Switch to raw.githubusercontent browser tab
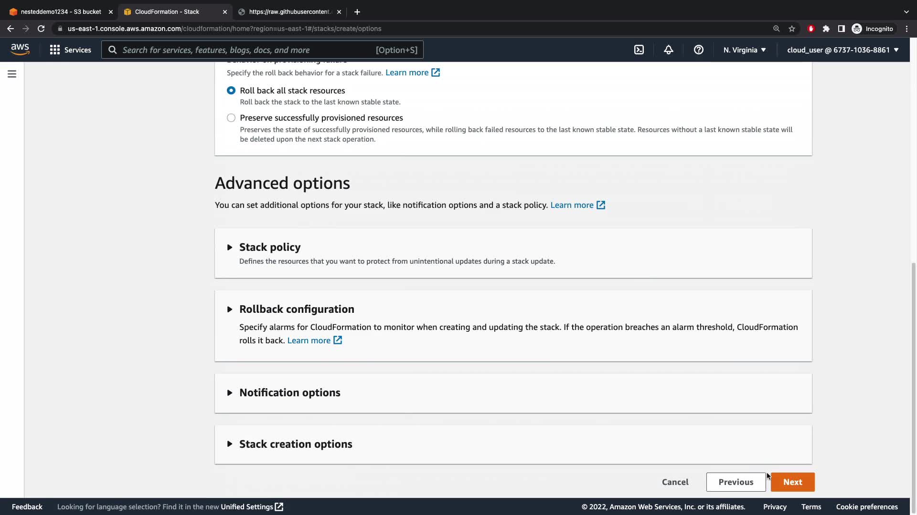 [x=289, y=11]
